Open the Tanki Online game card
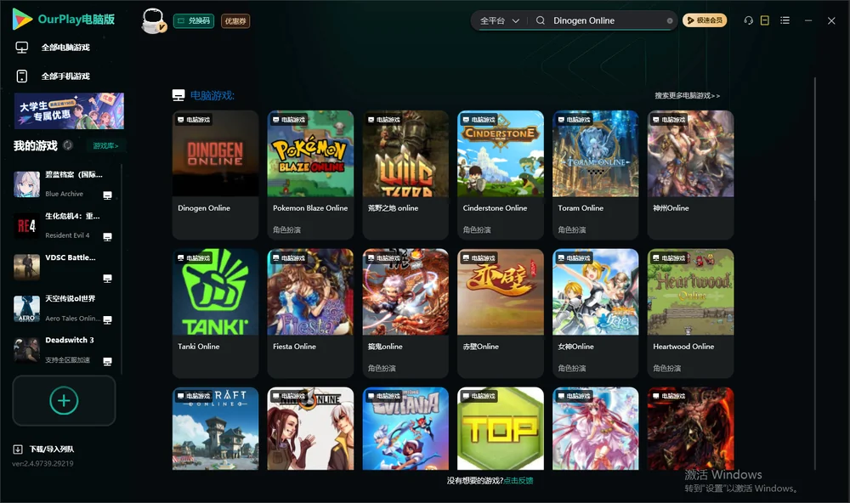Viewport: 850px width, 503px height. click(215, 314)
